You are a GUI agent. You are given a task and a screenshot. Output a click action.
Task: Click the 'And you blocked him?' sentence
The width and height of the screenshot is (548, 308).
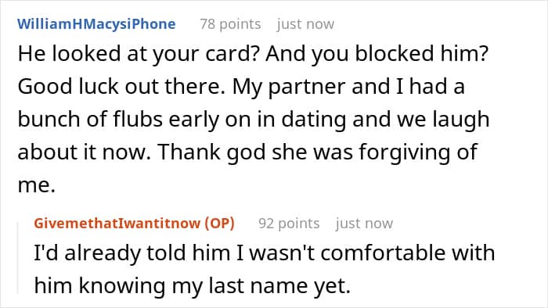(x=377, y=54)
